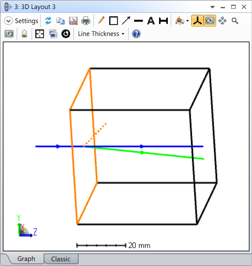The height and width of the screenshot is (266, 252).
Task: Toggle the axis orientation indicator button
Action: coord(197,21)
